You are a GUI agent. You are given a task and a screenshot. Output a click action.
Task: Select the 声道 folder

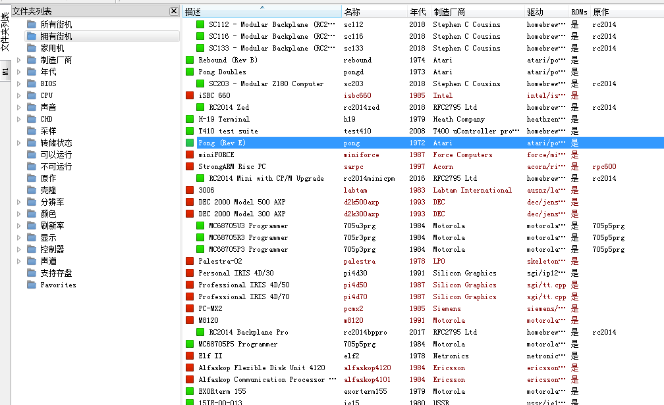pos(48,261)
